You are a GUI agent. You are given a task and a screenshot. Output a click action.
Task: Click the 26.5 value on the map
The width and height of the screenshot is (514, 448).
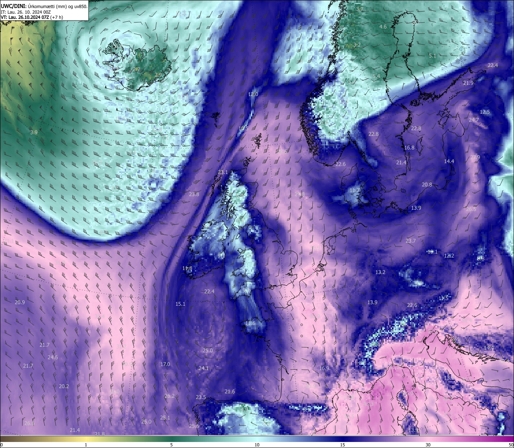[471, 209]
